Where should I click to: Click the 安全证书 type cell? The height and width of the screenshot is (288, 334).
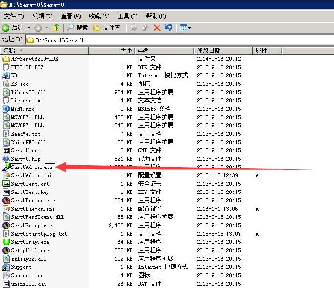(150, 184)
